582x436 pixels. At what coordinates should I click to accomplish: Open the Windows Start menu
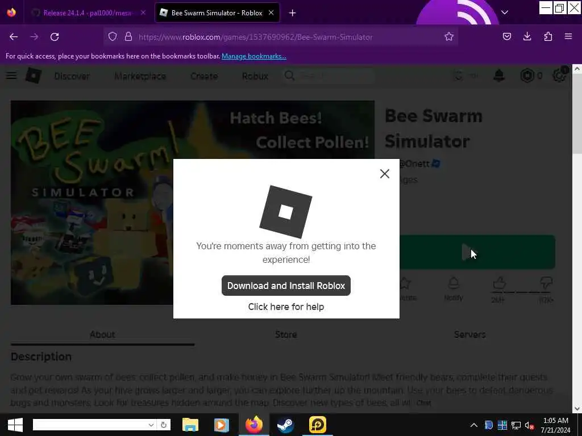15,425
